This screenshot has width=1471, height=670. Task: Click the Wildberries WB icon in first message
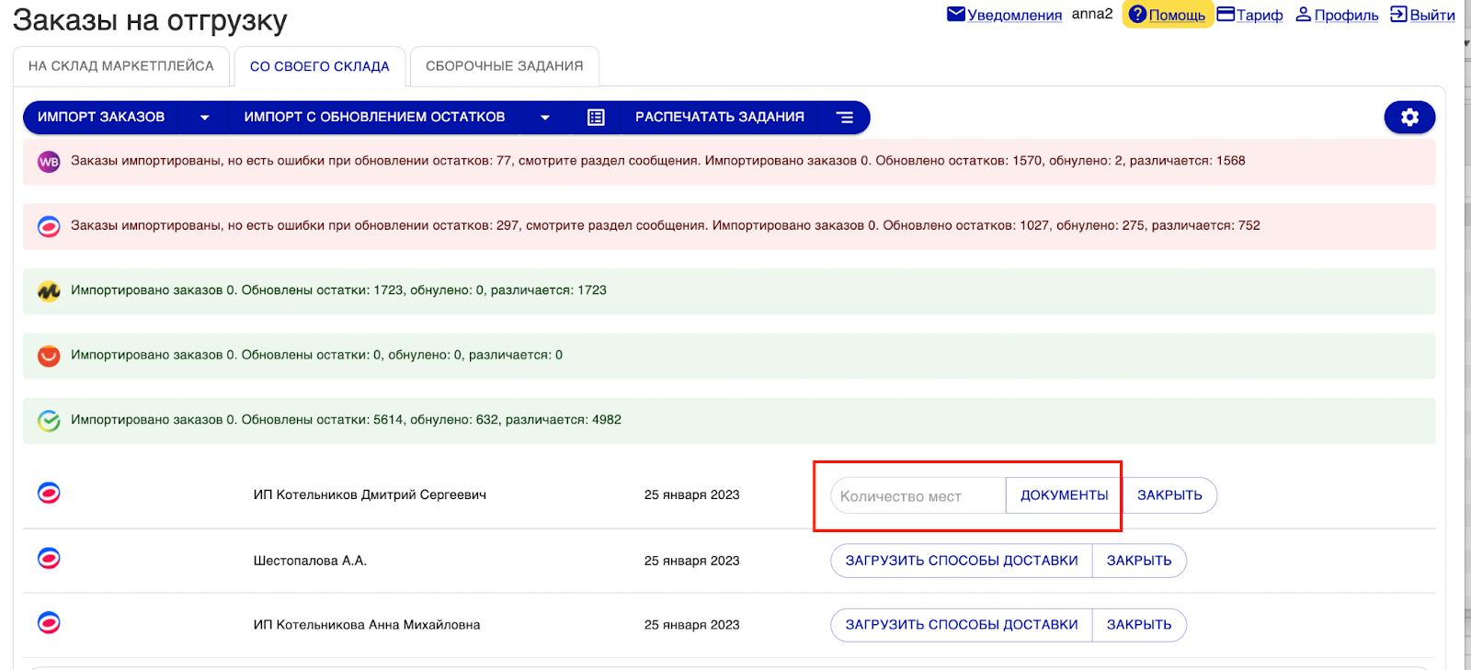pyautogui.click(x=49, y=162)
